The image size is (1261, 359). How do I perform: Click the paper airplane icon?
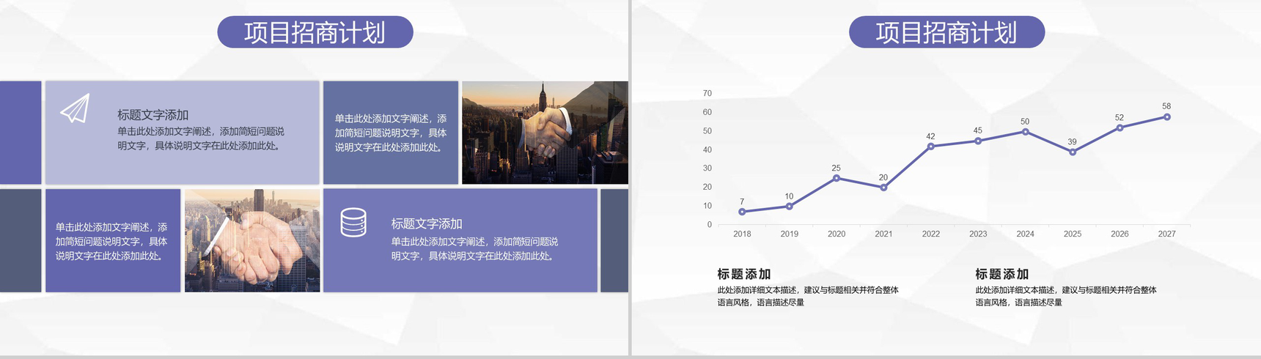click(x=75, y=108)
